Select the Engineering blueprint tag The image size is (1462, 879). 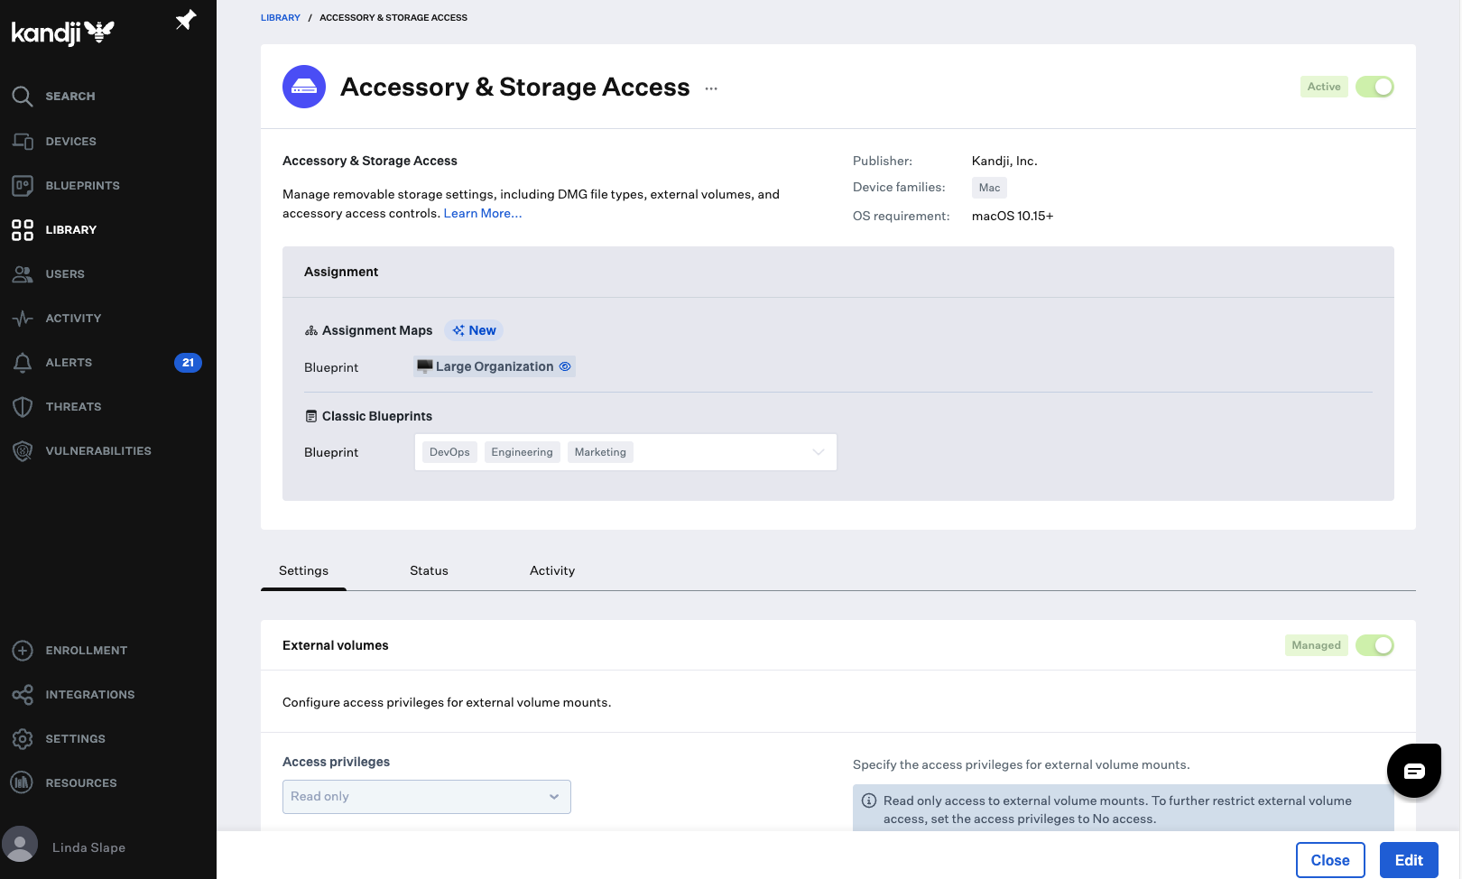tap(523, 452)
